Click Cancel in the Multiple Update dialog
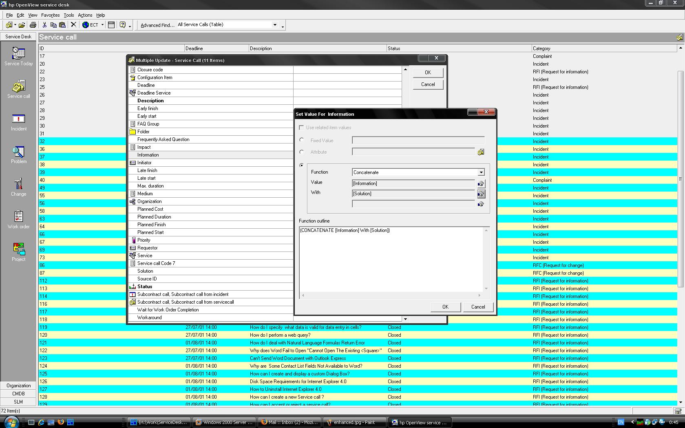This screenshot has height=428, width=685. 428,84
